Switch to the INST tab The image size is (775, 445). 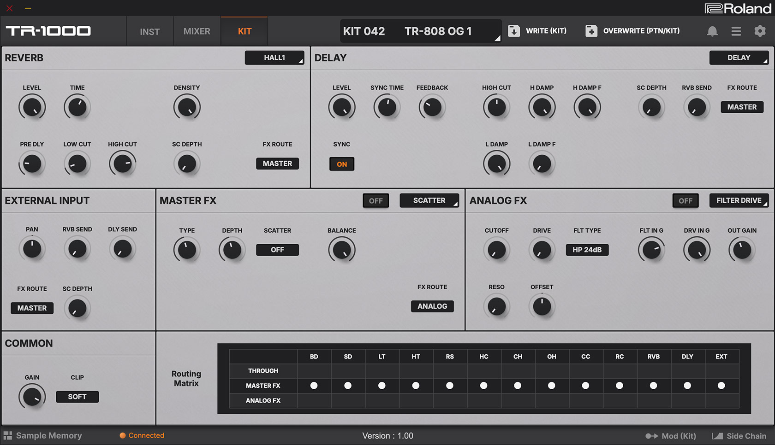click(x=150, y=31)
